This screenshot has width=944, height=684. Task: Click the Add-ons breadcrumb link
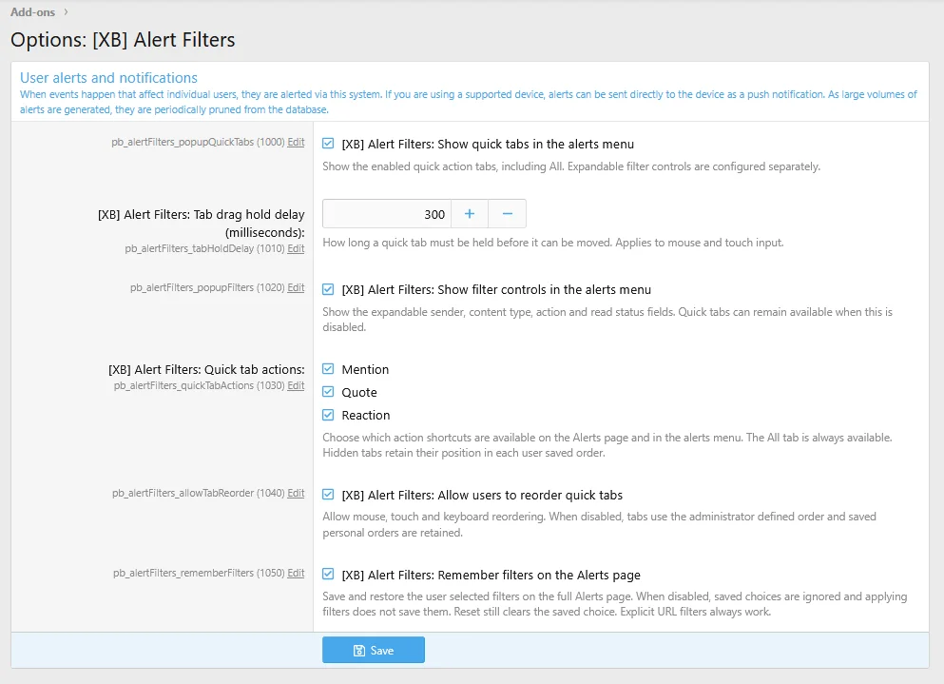click(x=32, y=12)
